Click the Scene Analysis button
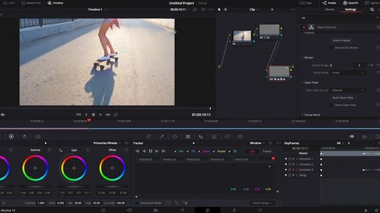The image size is (380, 213). (341, 40)
